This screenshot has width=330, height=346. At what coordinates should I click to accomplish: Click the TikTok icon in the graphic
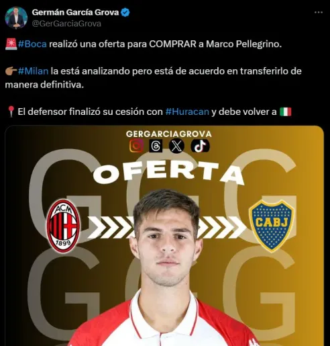[x=200, y=146]
